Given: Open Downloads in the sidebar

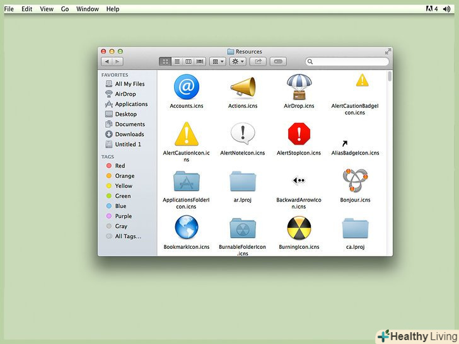Looking at the screenshot, I should (125, 134).
